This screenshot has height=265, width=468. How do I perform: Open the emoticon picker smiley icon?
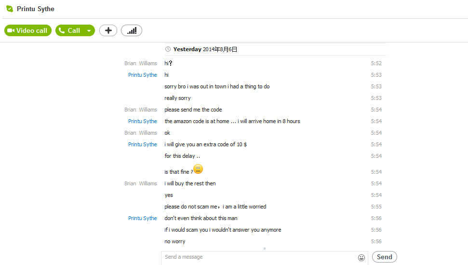[x=361, y=258]
